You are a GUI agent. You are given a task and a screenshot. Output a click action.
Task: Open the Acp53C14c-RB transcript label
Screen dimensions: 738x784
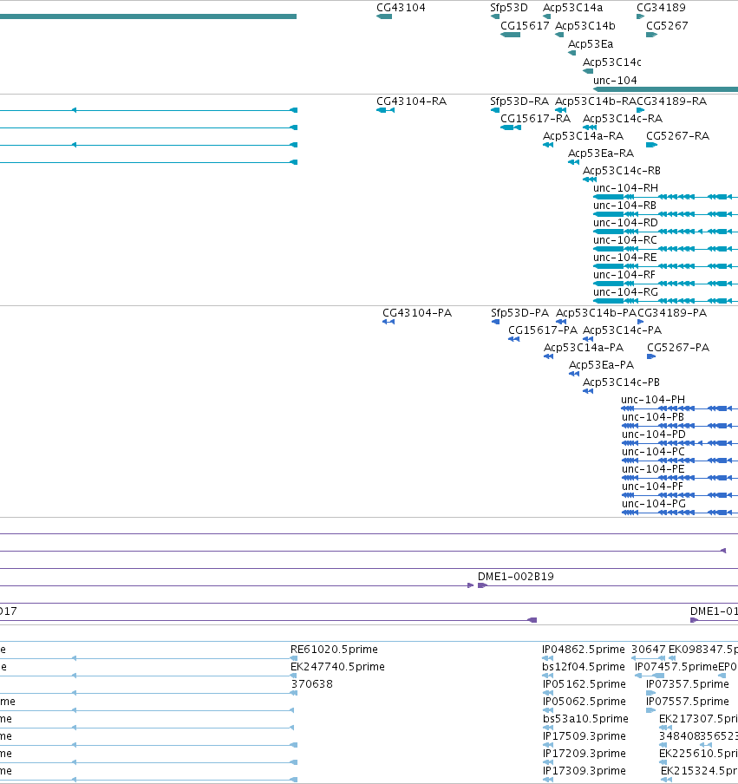[622, 171]
